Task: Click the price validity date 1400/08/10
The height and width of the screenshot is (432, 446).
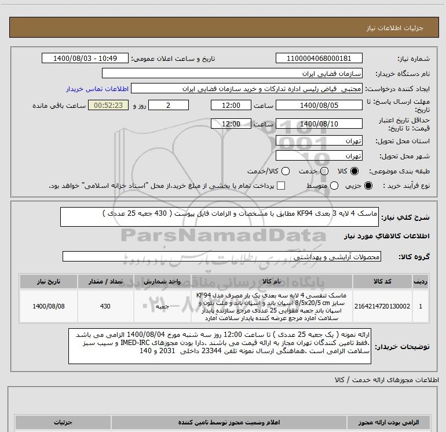Action: click(x=319, y=124)
